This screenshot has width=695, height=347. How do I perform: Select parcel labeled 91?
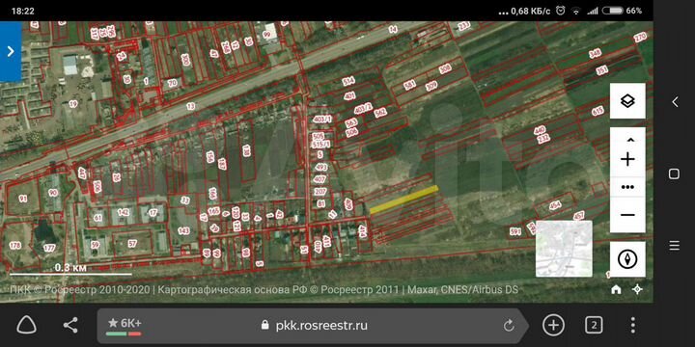(x=23, y=199)
